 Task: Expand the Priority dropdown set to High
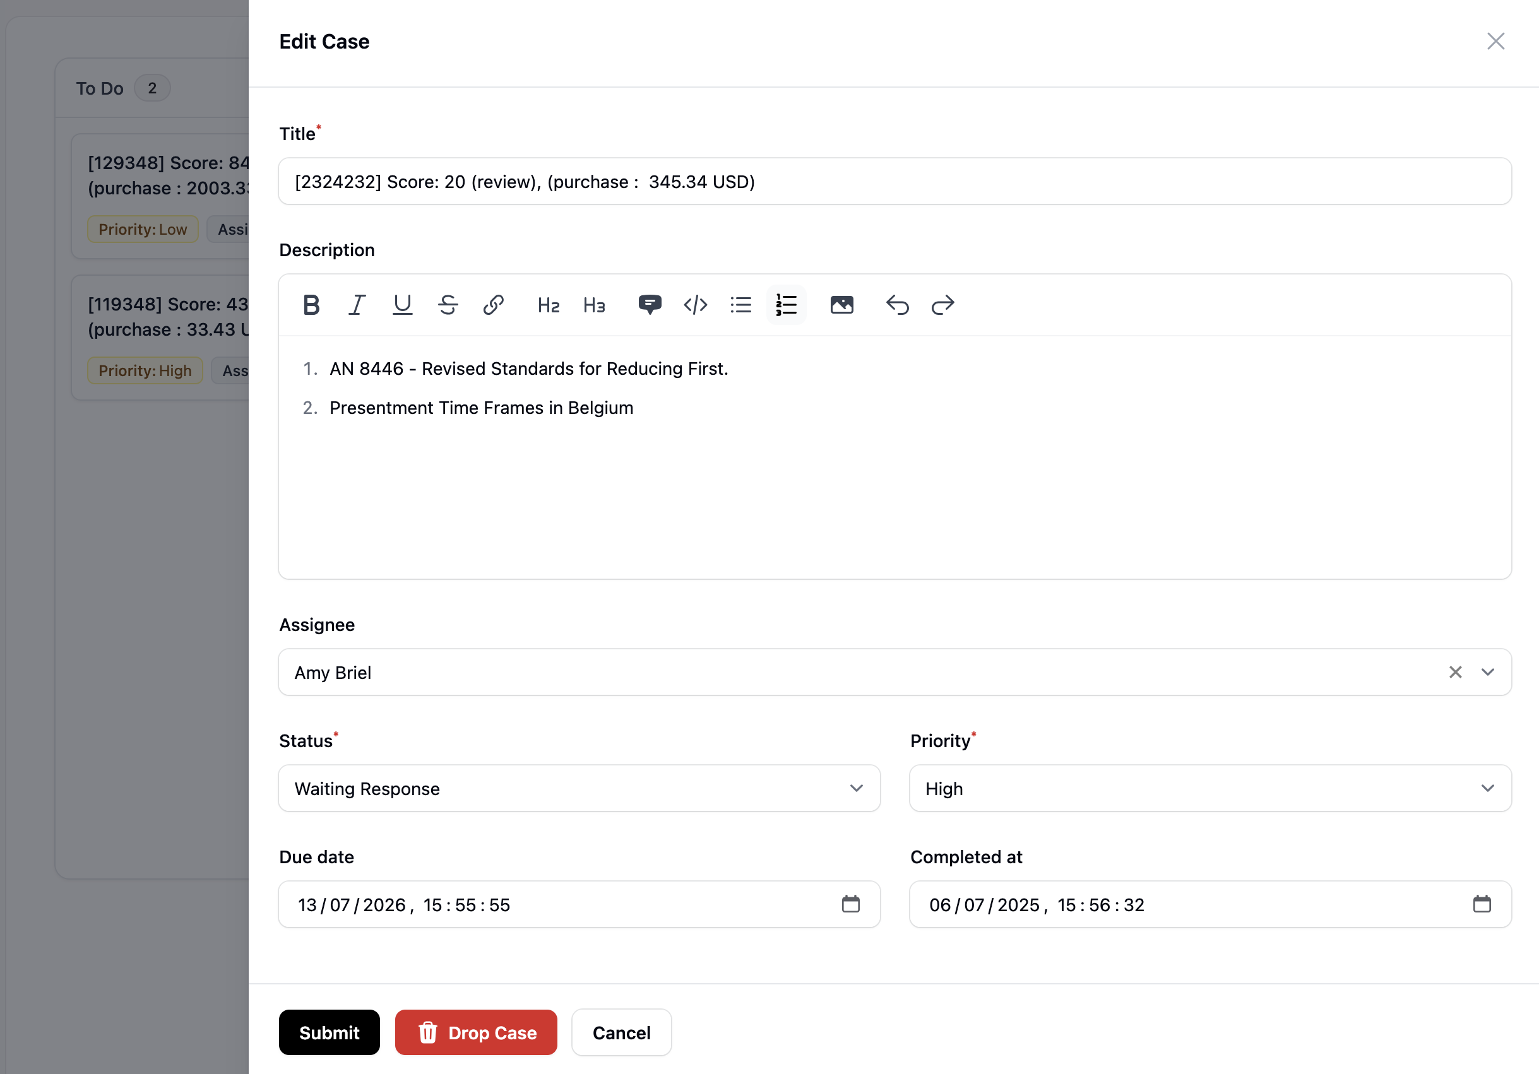1210,788
